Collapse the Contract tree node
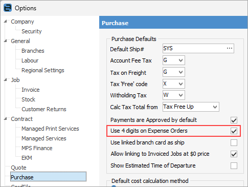 (5, 119)
